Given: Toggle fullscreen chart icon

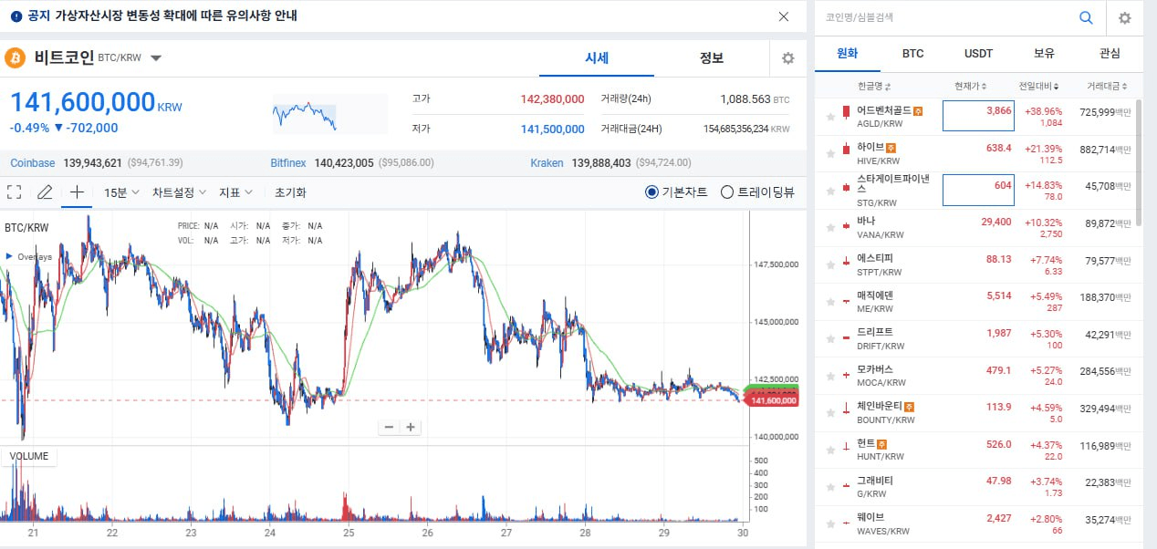Looking at the screenshot, I should coord(14,192).
